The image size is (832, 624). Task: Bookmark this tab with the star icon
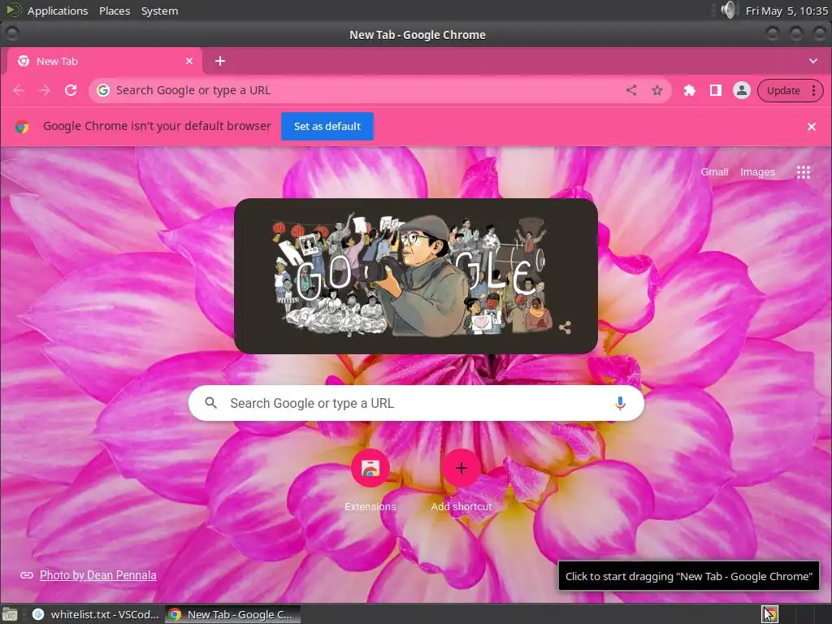(656, 90)
